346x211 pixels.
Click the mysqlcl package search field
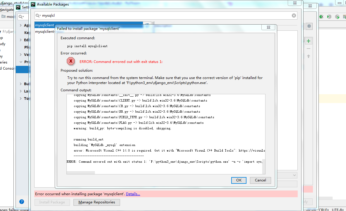[166, 16]
